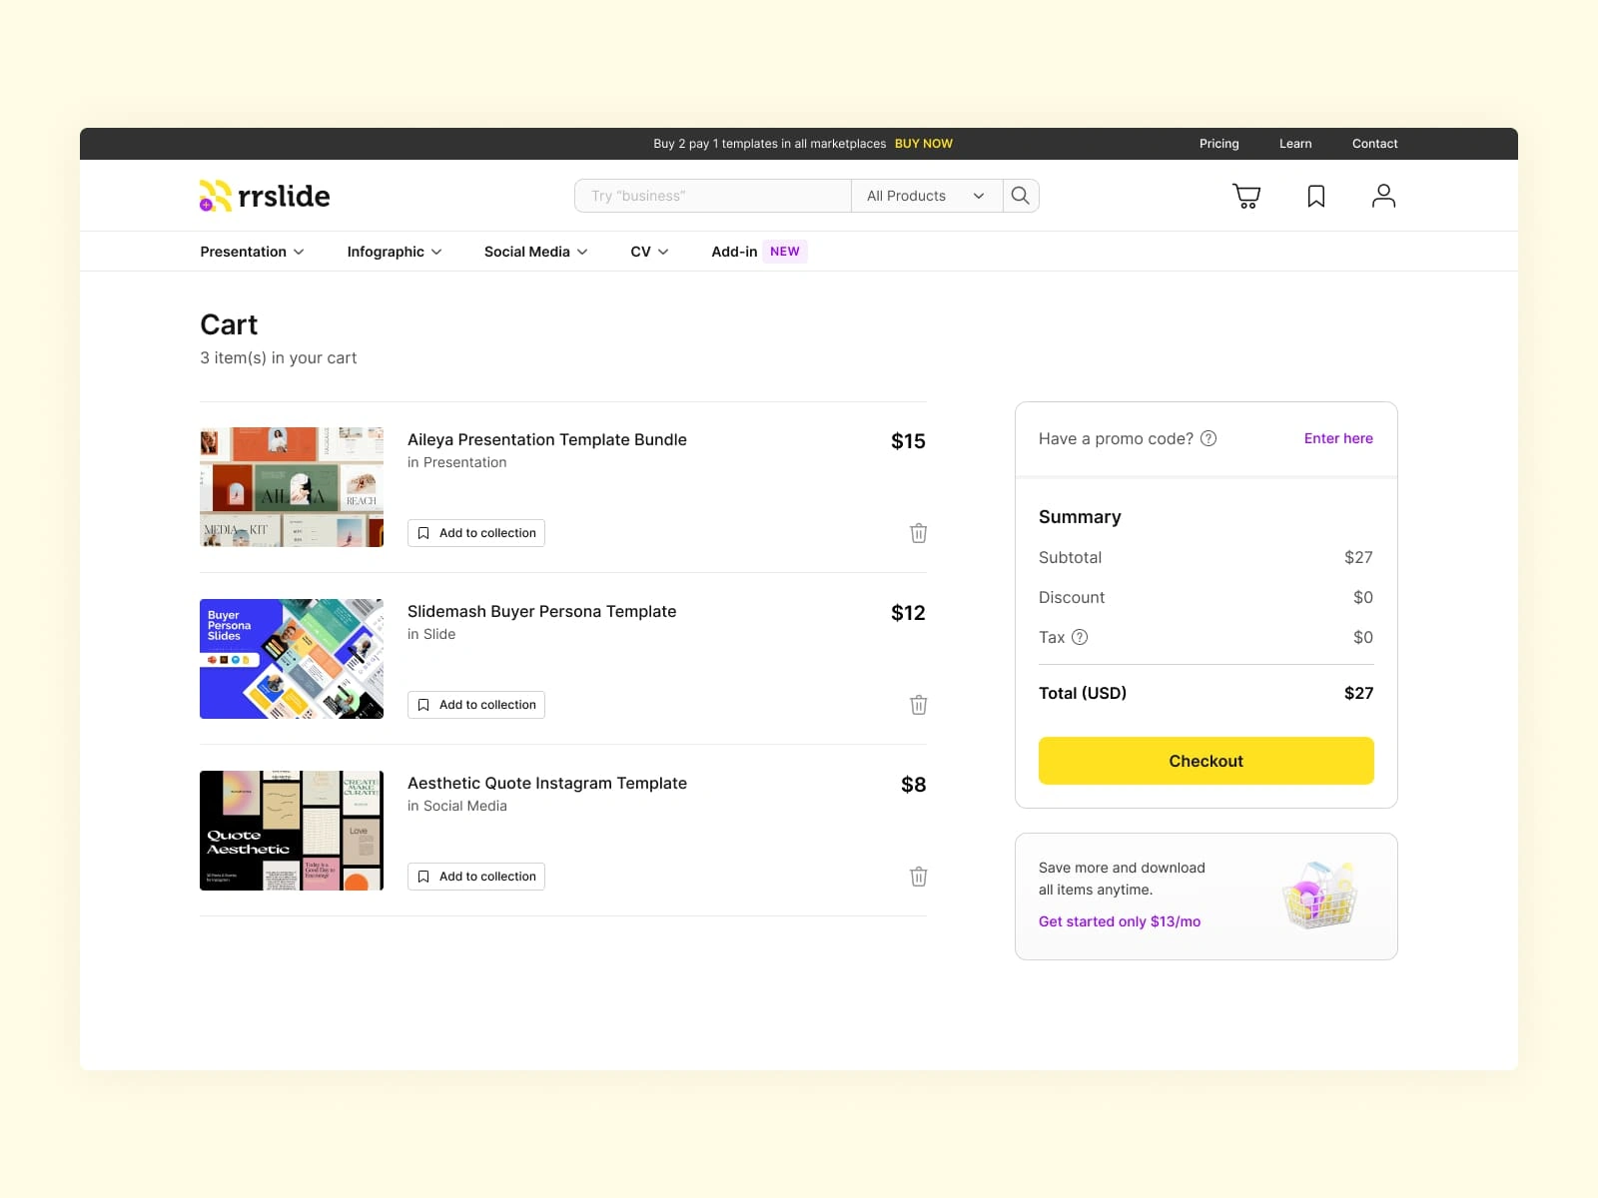Click the yellow Checkout button
The height and width of the screenshot is (1198, 1598).
coord(1206,761)
